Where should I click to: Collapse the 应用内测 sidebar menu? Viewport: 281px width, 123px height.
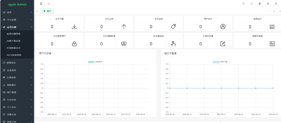click(x=17, y=27)
